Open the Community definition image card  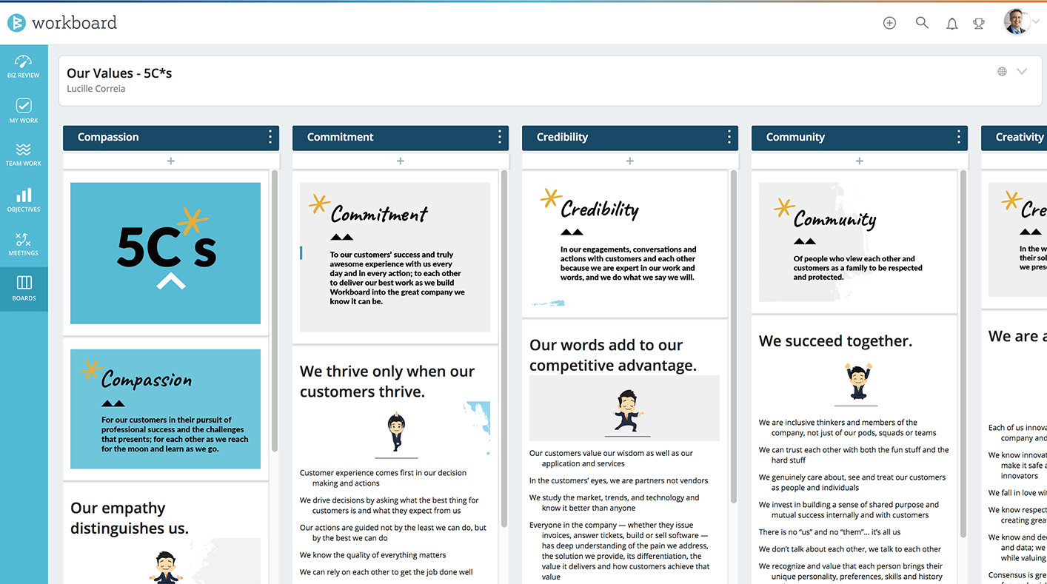click(x=854, y=242)
